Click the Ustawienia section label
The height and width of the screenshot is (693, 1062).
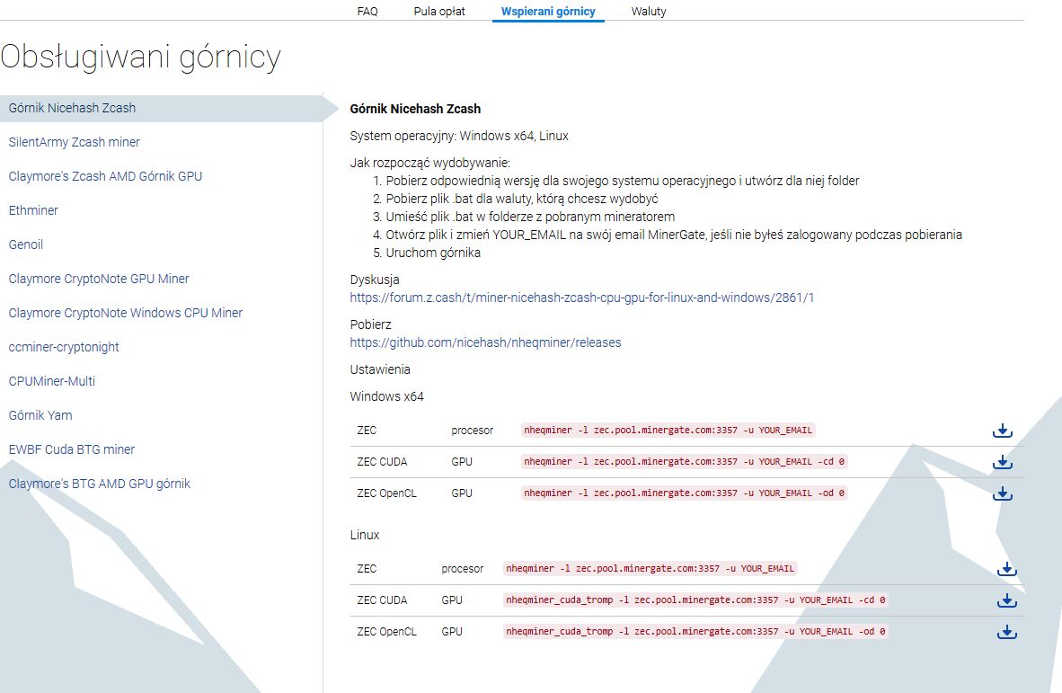coord(380,369)
